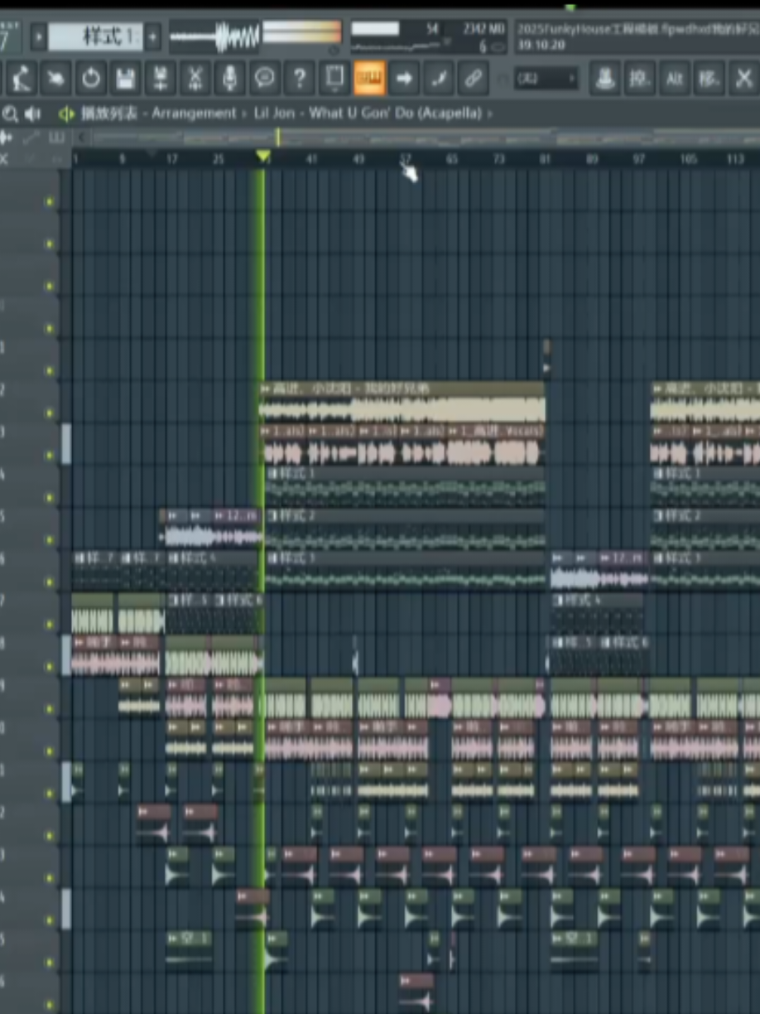Open the 样式 1 pattern selector
This screenshot has width=760, height=1014.
pyautogui.click(x=96, y=36)
